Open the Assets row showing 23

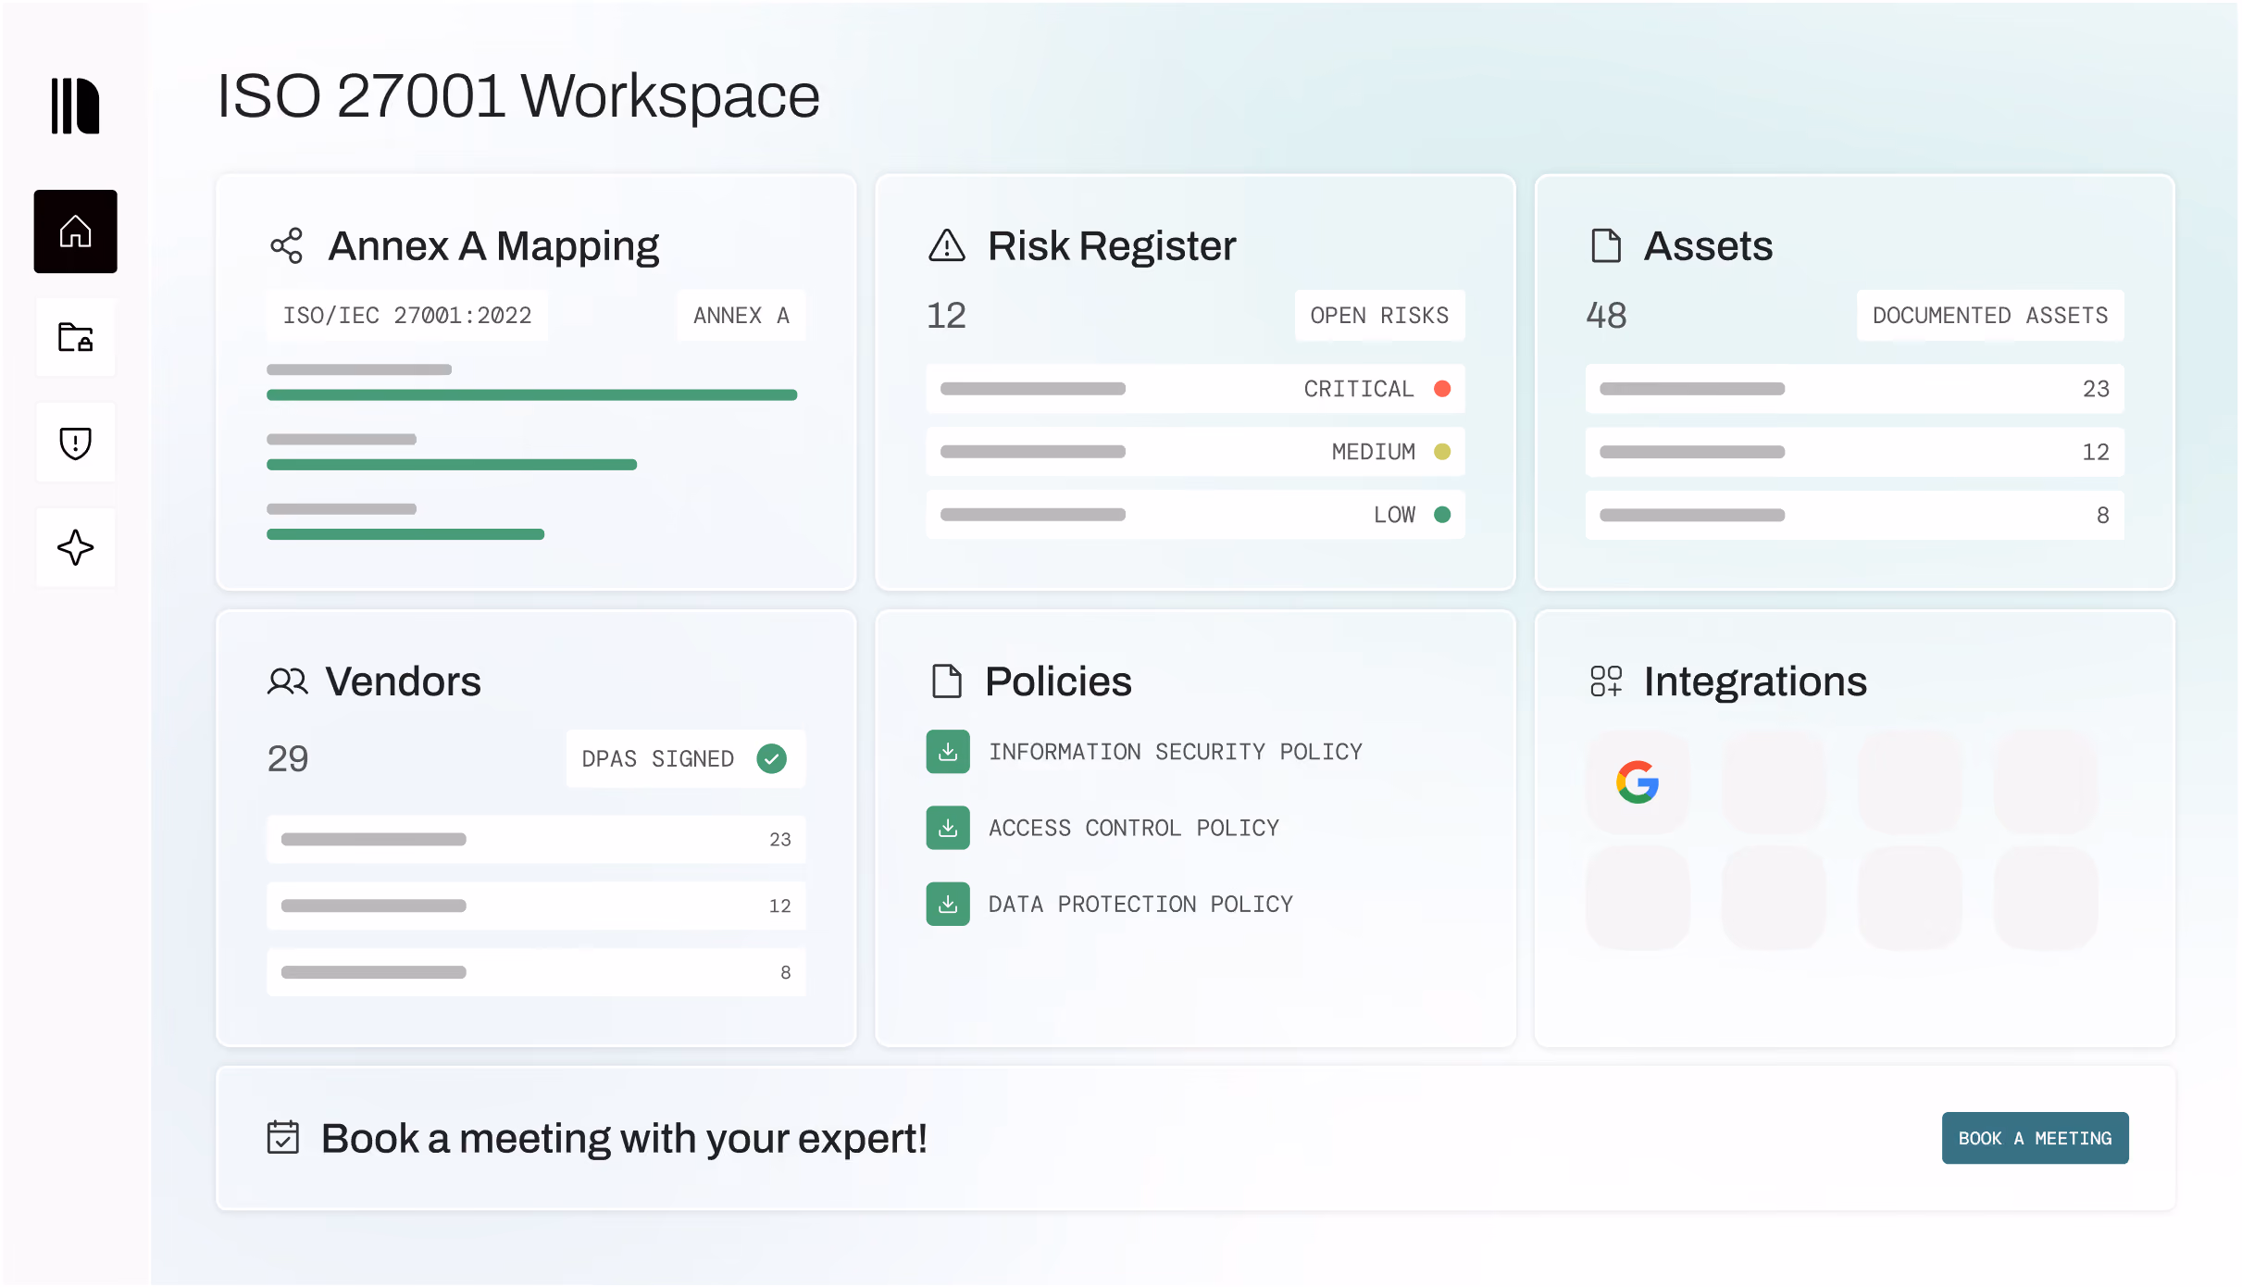1855,389
